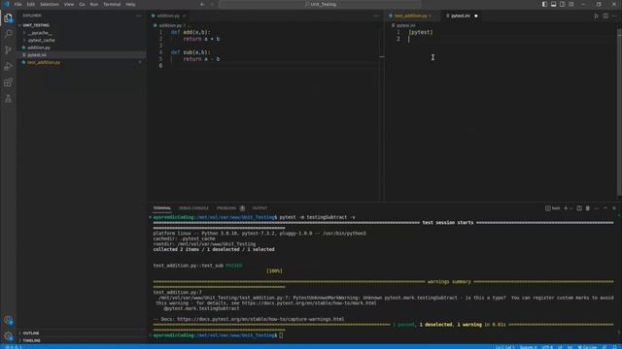Place cursor on line 2 of pytest.ini
622x349 pixels.
click(x=512, y=39)
